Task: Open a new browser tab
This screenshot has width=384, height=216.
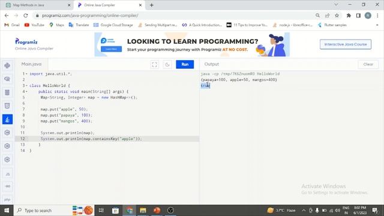Action: click(152, 5)
